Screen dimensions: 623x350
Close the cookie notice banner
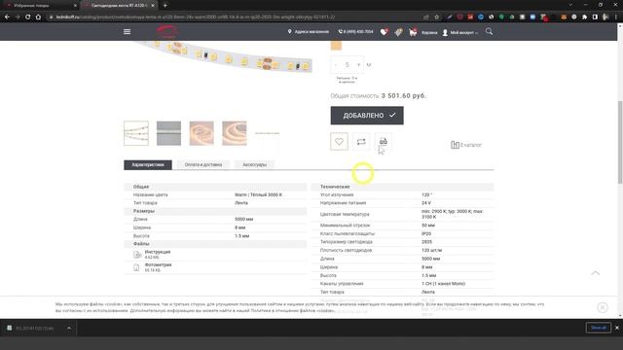click(x=603, y=307)
